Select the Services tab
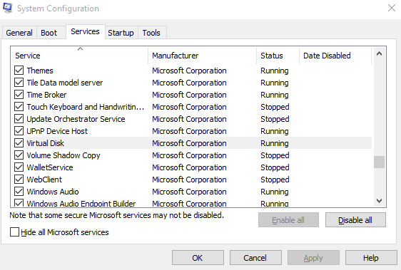Viewport: 401px width, 270px height. coord(85,31)
